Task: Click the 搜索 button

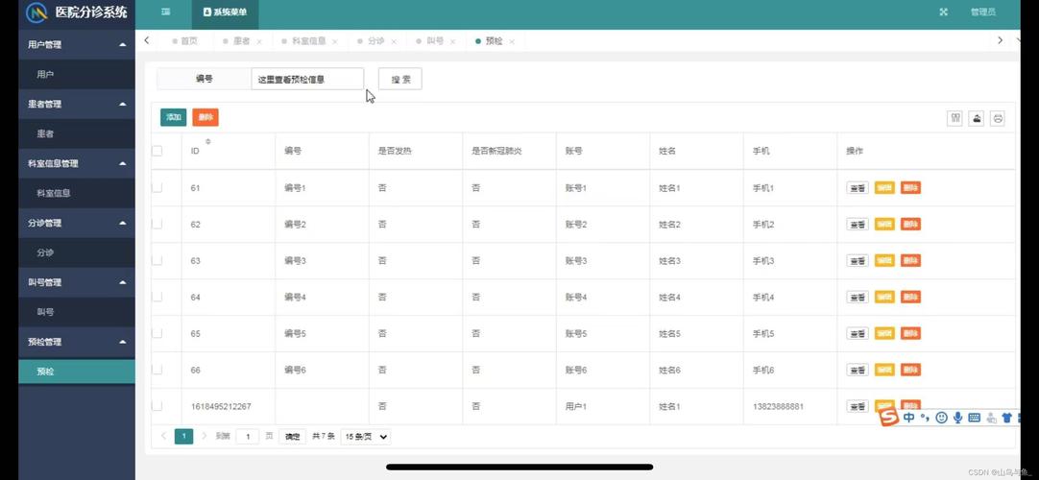Action: (x=400, y=79)
